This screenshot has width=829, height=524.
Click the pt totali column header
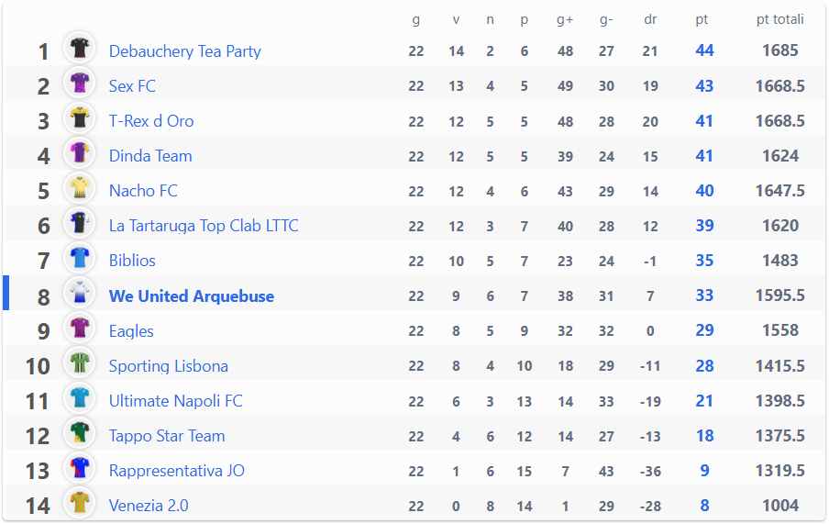click(x=779, y=19)
